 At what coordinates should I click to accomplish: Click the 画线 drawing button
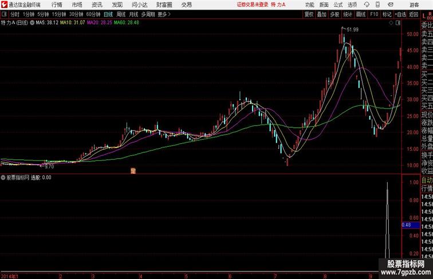point(361,14)
